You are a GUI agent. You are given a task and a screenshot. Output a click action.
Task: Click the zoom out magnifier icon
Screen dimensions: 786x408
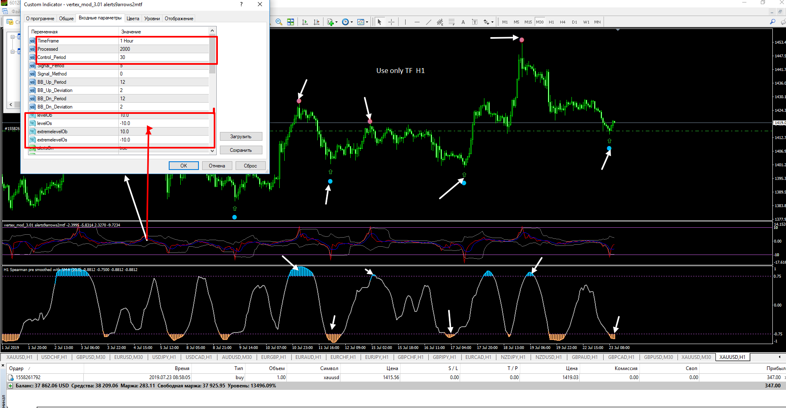(279, 22)
